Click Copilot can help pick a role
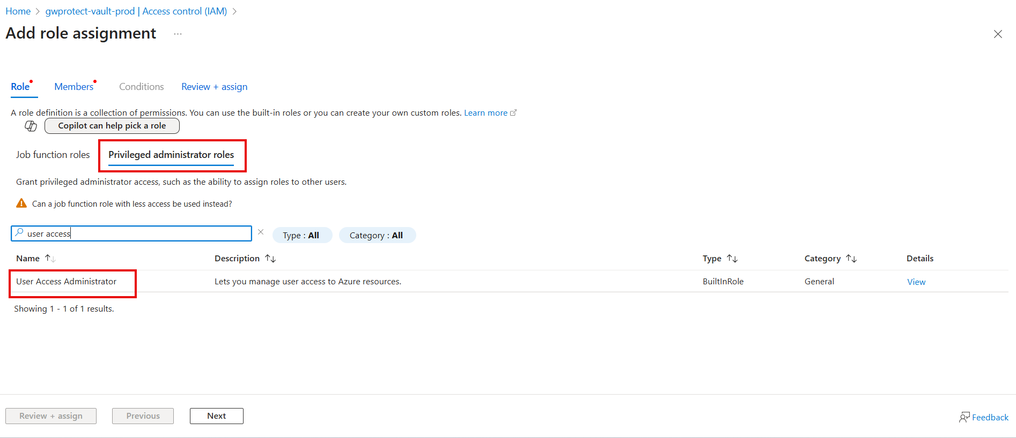The height and width of the screenshot is (438, 1016). 112,126
